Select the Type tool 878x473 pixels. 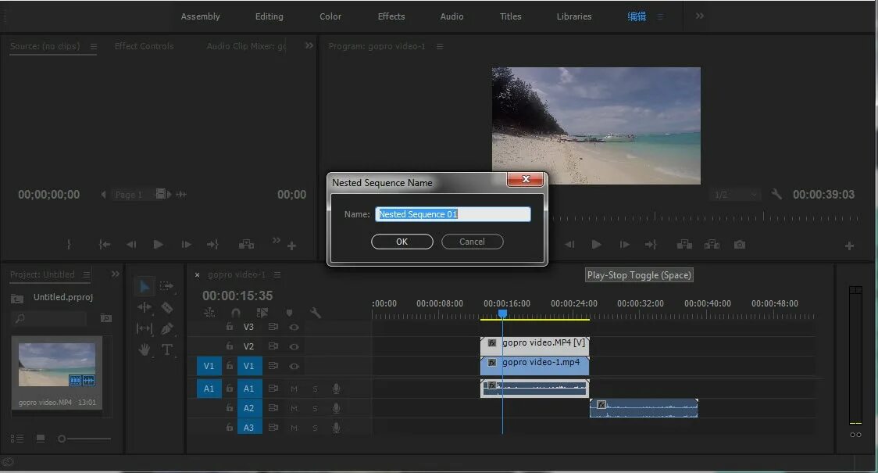[x=167, y=349]
